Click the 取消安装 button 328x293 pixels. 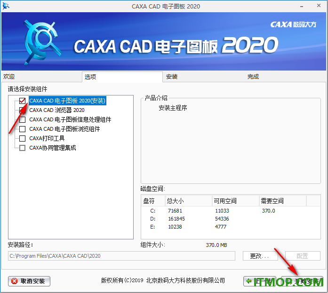(x=29, y=281)
